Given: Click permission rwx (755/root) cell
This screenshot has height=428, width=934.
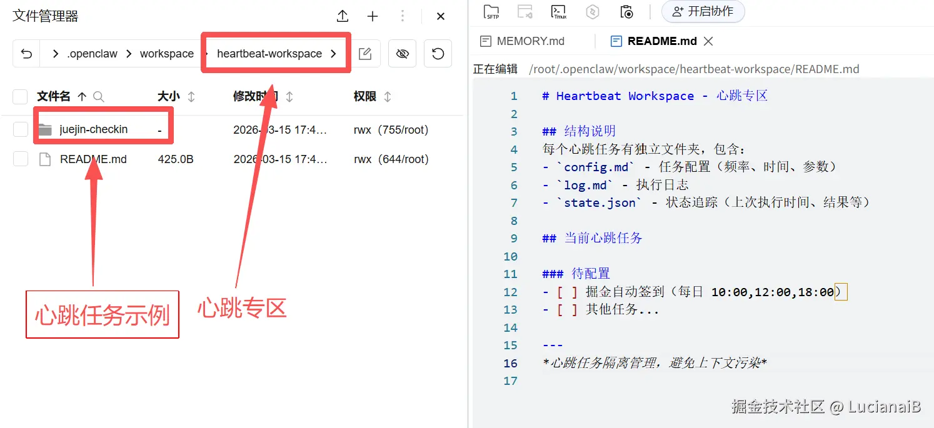Looking at the screenshot, I should [x=391, y=130].
